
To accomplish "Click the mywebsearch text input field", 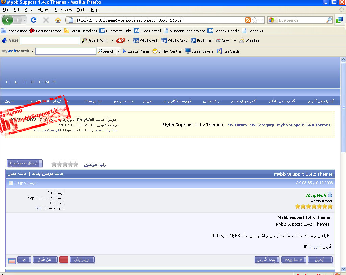I will [x=66, y=51].
